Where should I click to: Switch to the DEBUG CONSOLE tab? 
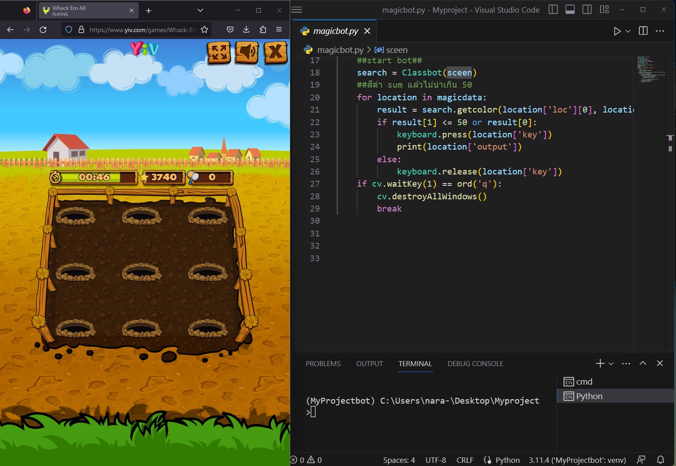coord(475,363)
